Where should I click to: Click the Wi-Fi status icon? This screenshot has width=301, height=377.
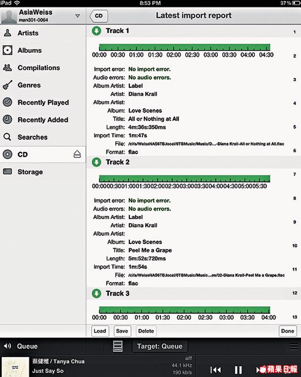click(x=17, y=3)
